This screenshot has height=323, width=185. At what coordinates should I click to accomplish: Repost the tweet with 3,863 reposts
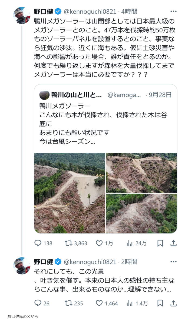69,243
